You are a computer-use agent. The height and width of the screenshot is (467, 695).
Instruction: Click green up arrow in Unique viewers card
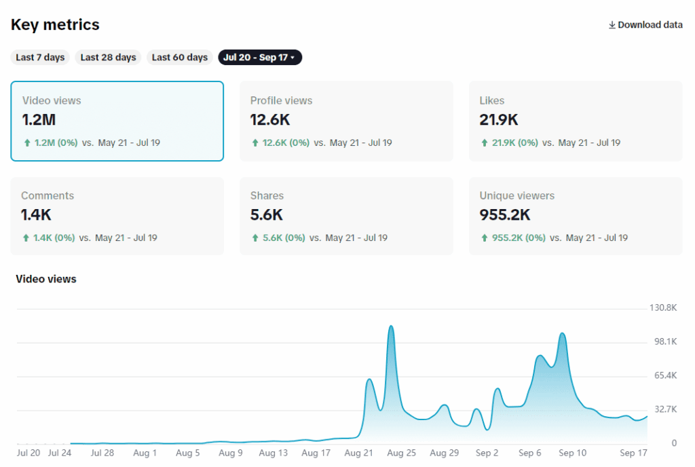click(x=484, y=238)
